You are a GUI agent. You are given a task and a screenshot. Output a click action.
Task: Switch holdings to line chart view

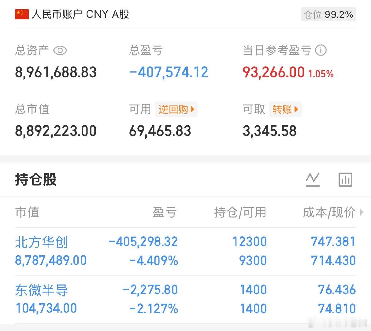click(x=313, y=180)
